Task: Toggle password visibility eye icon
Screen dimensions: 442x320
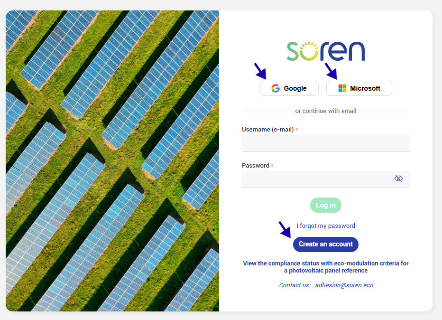Action: pos(398,179)
